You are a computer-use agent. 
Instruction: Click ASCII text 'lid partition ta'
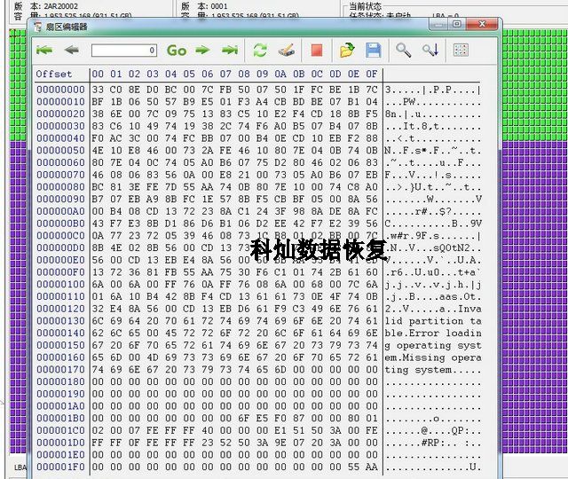click(433, 321)
